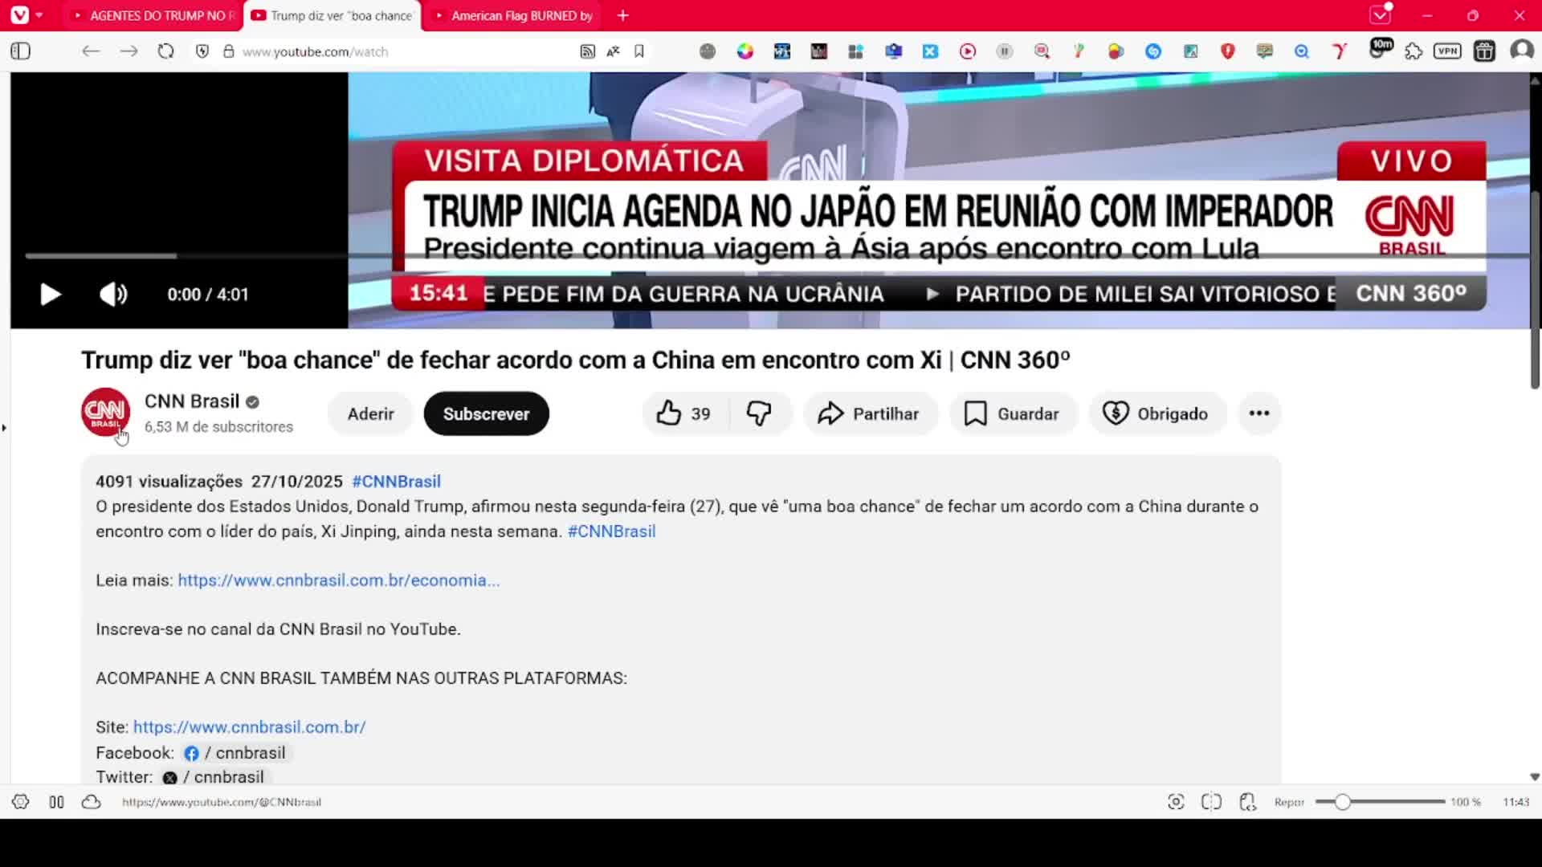Open the three-dot more actions menu
Viewport: 1542px width, 867px height.
click(1258, 413)
